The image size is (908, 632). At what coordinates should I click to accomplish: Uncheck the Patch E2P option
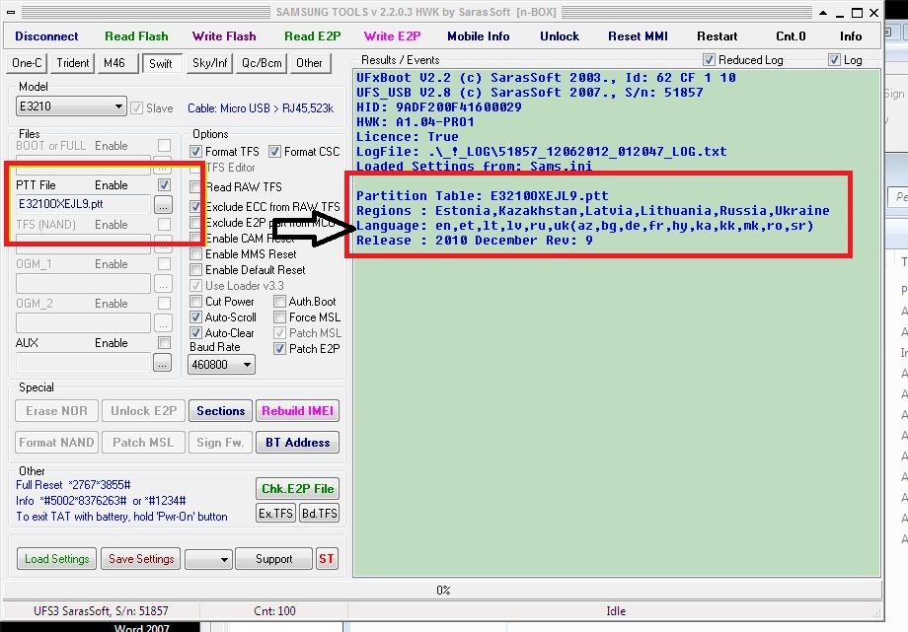click(x=279, y=348)
